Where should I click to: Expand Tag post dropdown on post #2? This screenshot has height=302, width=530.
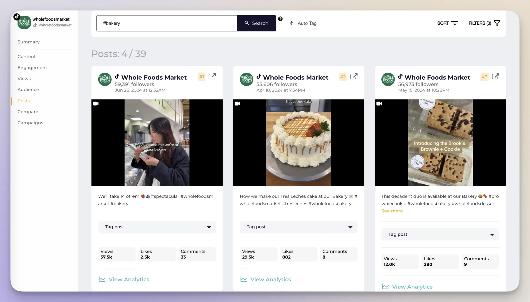click(299, 227)
